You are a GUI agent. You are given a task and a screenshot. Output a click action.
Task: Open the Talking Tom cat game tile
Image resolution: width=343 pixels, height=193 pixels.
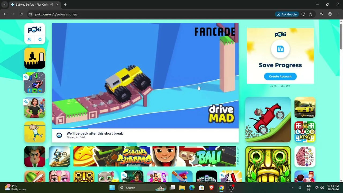[x=109, y=176]
